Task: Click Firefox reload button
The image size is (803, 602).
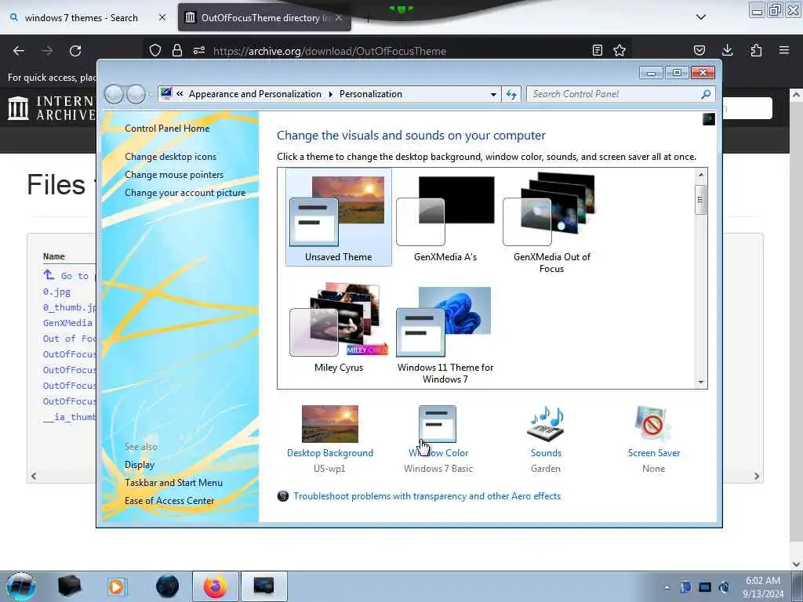Action: [75, 51]
